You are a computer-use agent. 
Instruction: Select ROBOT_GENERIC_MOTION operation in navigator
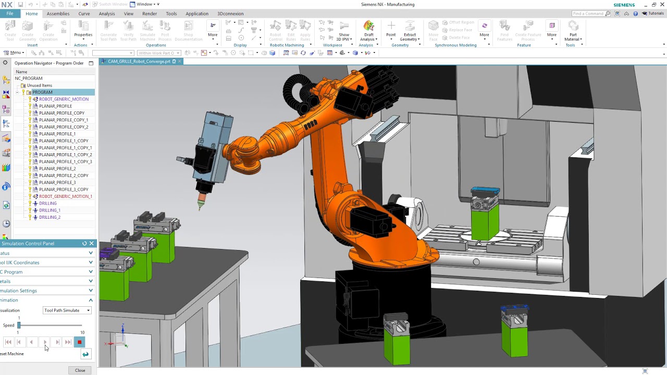64,99
